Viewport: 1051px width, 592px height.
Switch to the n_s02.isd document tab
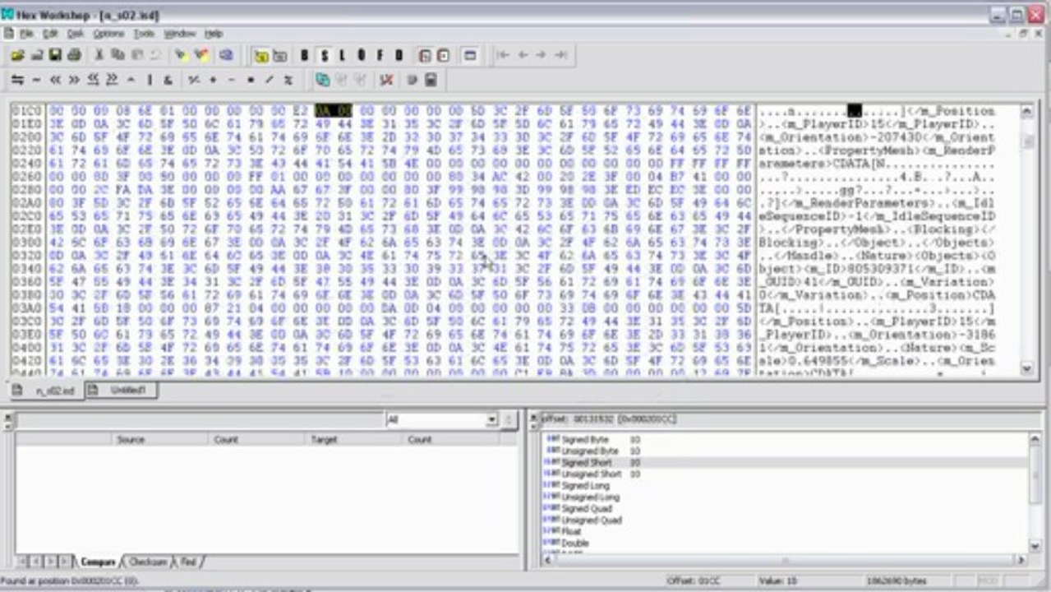tap(45, 391)
